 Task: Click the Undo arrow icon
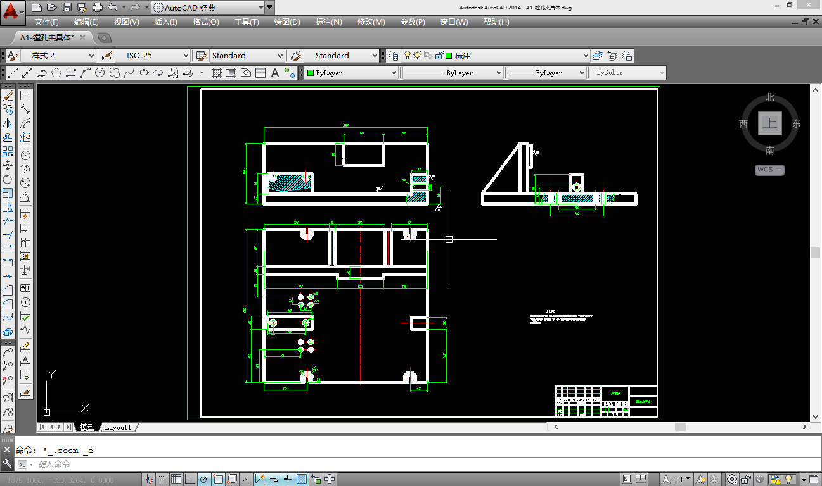(112, 8)
